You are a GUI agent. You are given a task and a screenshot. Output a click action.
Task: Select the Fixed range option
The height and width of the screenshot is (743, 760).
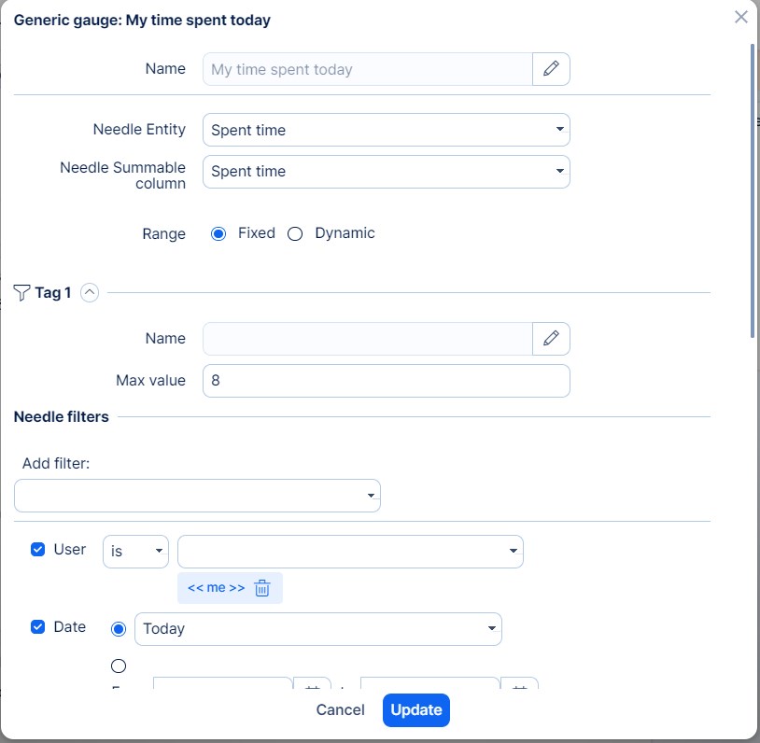point(218,233)
